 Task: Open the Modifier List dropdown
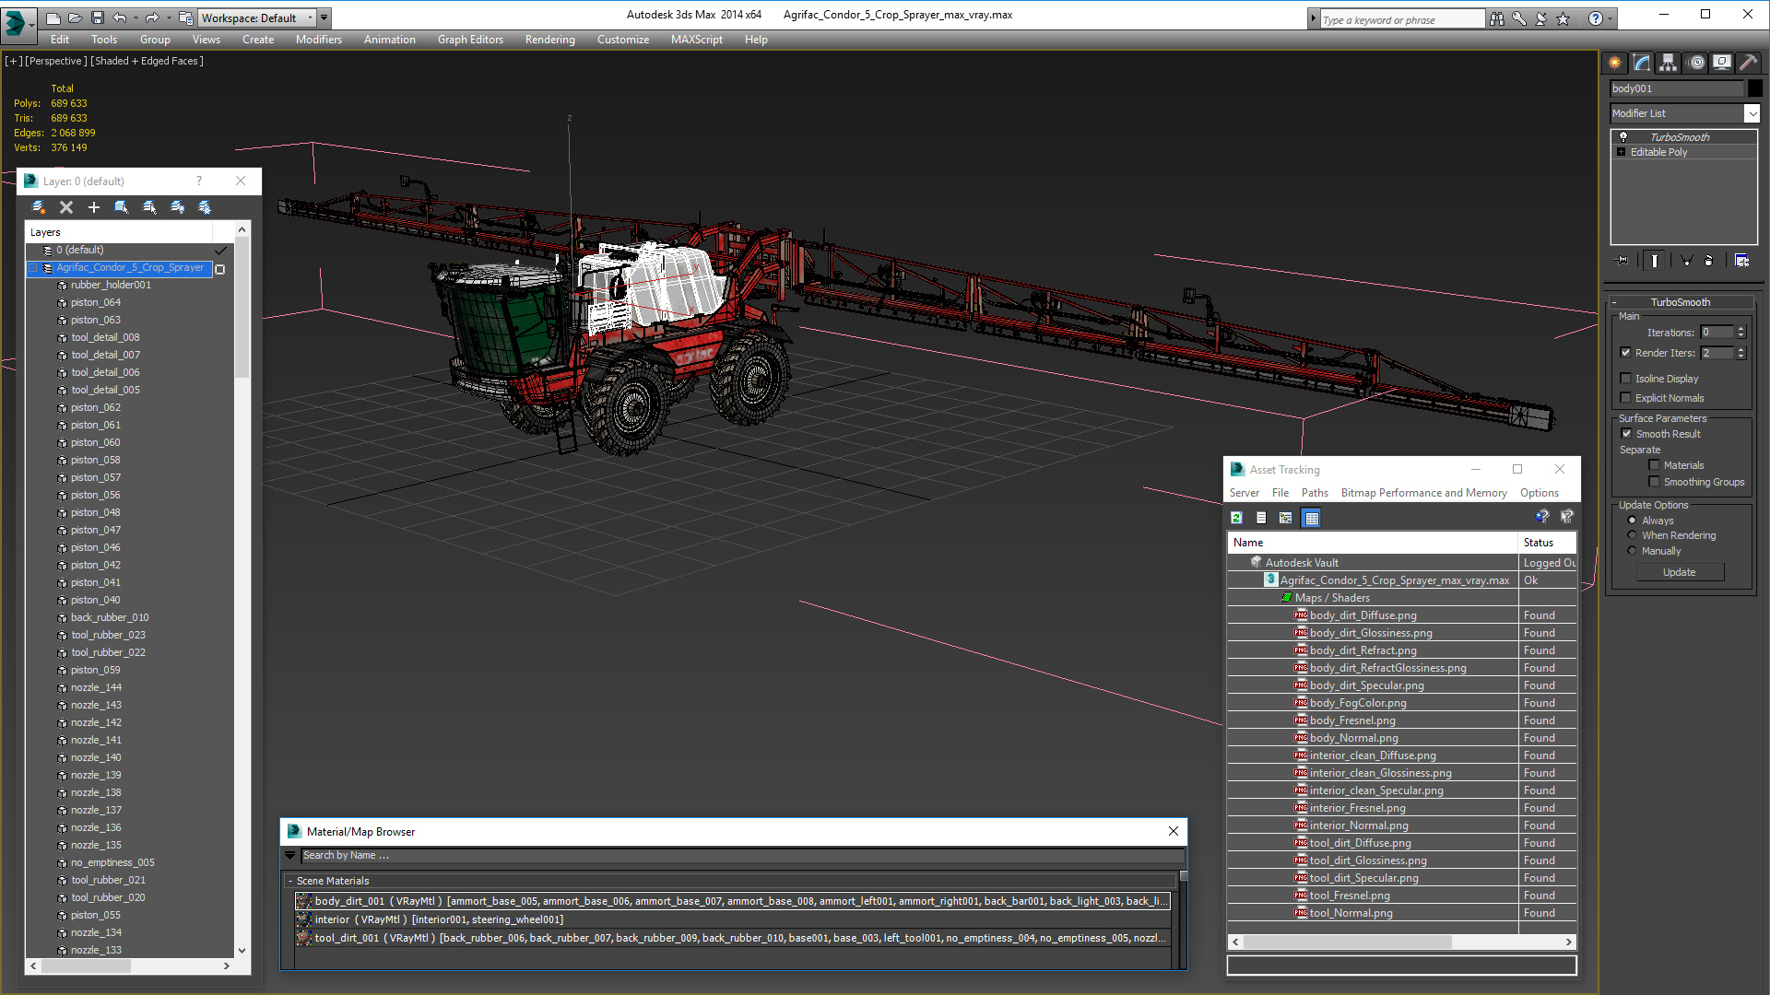pos(1752,113)
